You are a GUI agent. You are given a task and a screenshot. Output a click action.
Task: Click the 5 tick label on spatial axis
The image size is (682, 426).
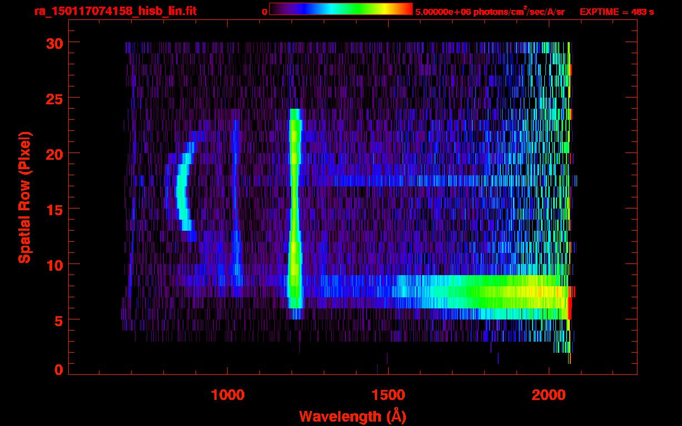coord(58,319)
